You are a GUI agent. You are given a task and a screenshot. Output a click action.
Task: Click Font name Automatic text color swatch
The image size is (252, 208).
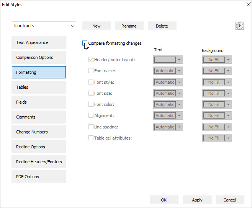(x=165, y=71)
